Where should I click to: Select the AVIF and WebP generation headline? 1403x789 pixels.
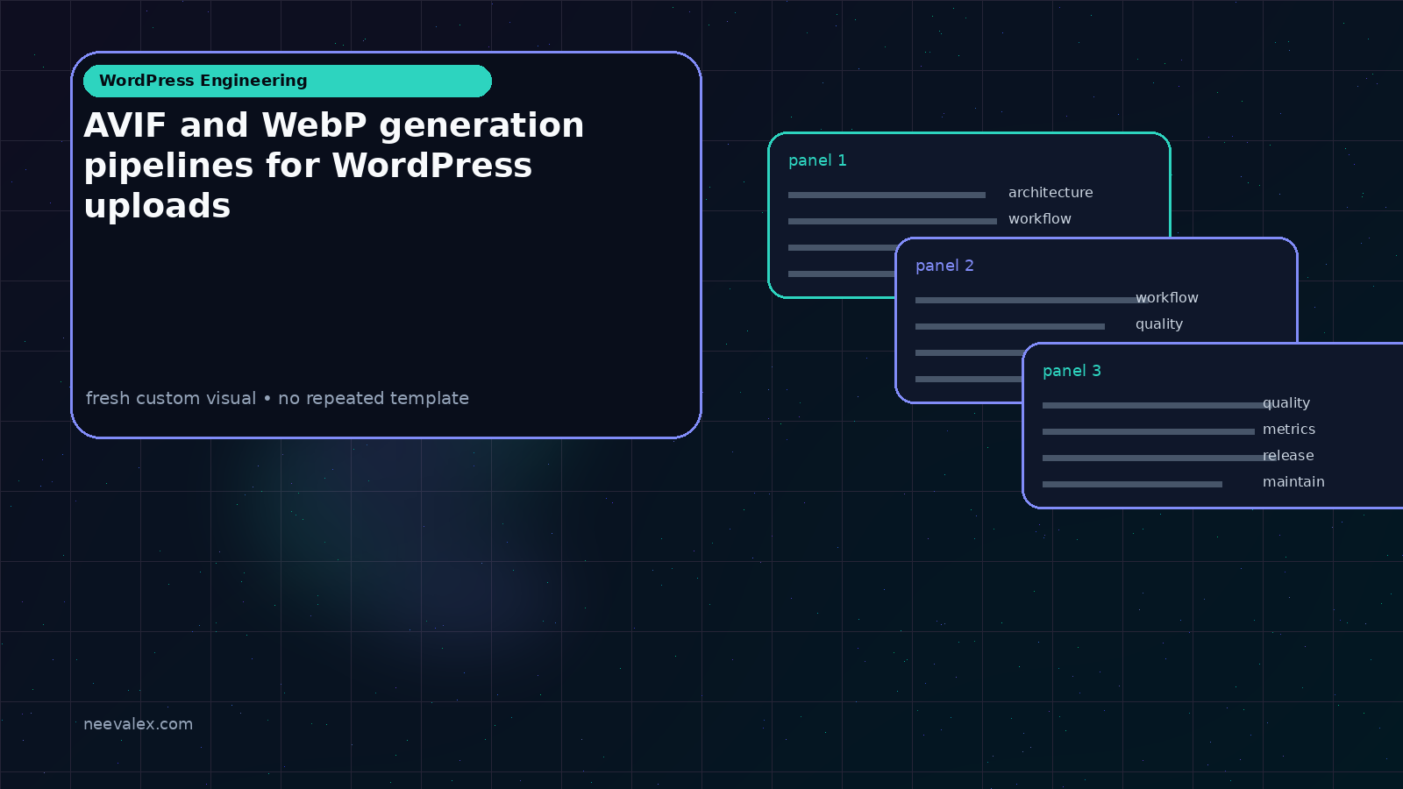tap(334, 166)
